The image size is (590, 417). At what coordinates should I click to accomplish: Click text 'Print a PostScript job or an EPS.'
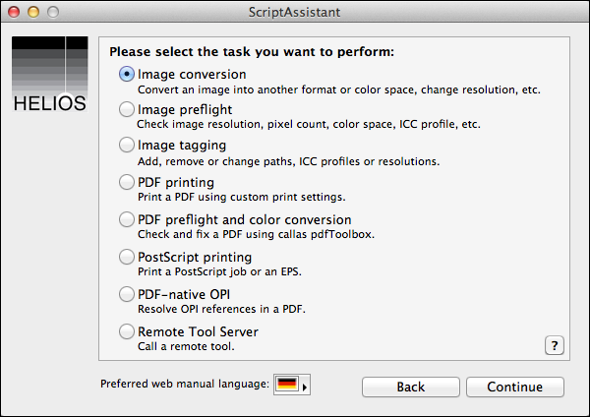click(219, 271)
